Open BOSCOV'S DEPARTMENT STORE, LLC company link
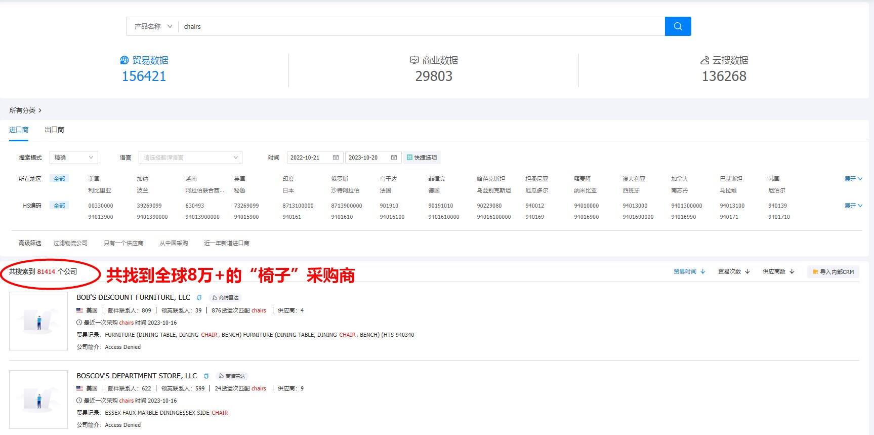Screen dimensions: 874x435 coord(137,376)
